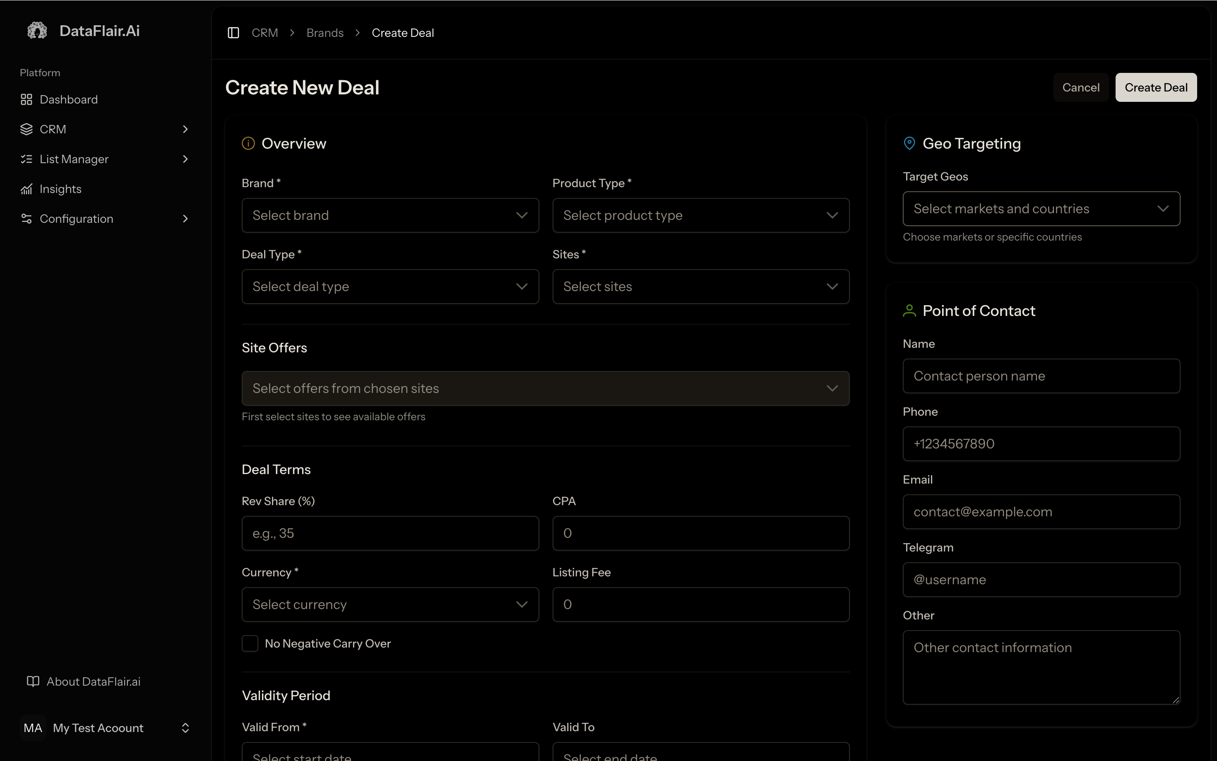Go to CRM breadcrumb
The image size is (1217, 761).
[x=265, y=33]
